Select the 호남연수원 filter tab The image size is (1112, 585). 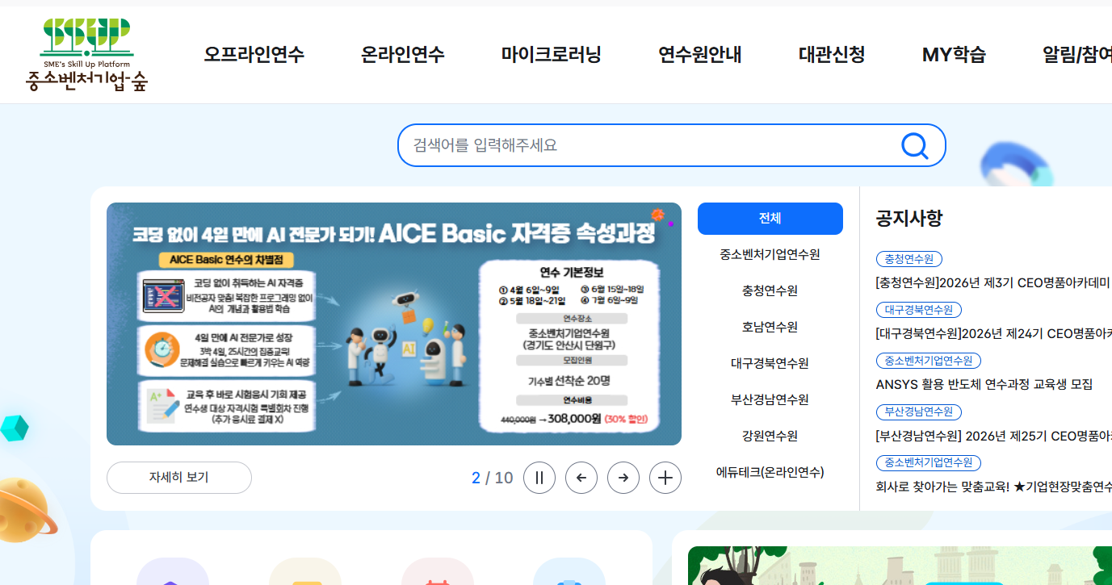(770, 327)
